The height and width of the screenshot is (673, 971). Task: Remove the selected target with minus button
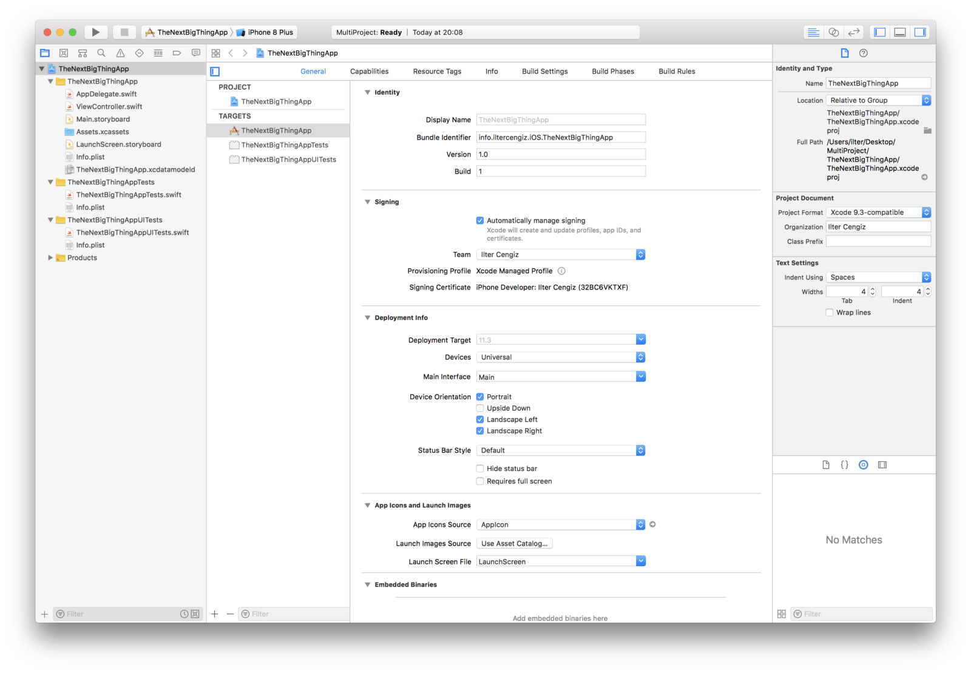click(230, 614)
